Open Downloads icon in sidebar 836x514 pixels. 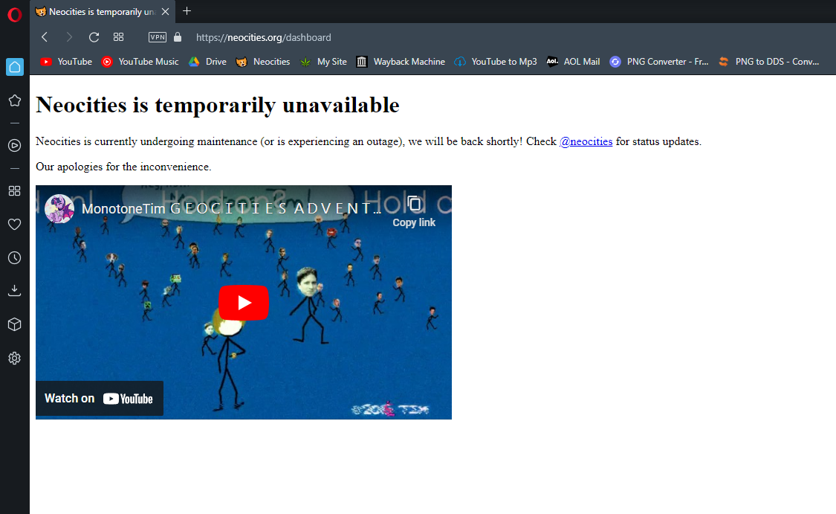pyautogui.click(x=14, y=291)
